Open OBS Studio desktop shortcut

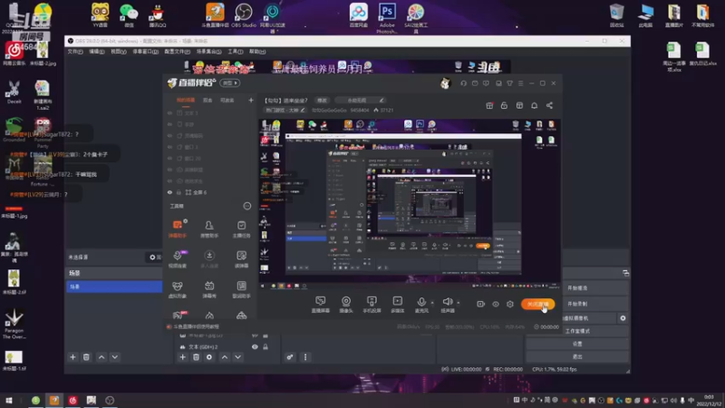243,15
